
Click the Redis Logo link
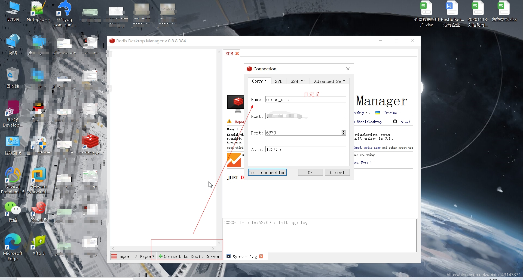pos(372,148)
